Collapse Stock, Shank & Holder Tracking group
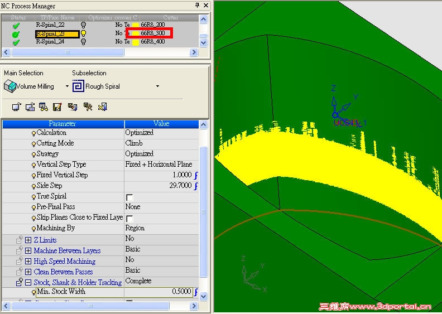442x314 pixels. (28, 282)
